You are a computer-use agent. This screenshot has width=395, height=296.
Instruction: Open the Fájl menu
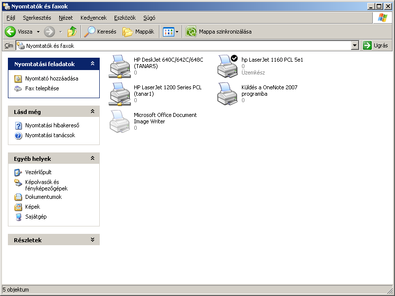click(11, 18)
